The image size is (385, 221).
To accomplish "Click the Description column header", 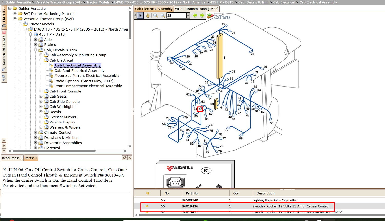I will tap(318, 193).
